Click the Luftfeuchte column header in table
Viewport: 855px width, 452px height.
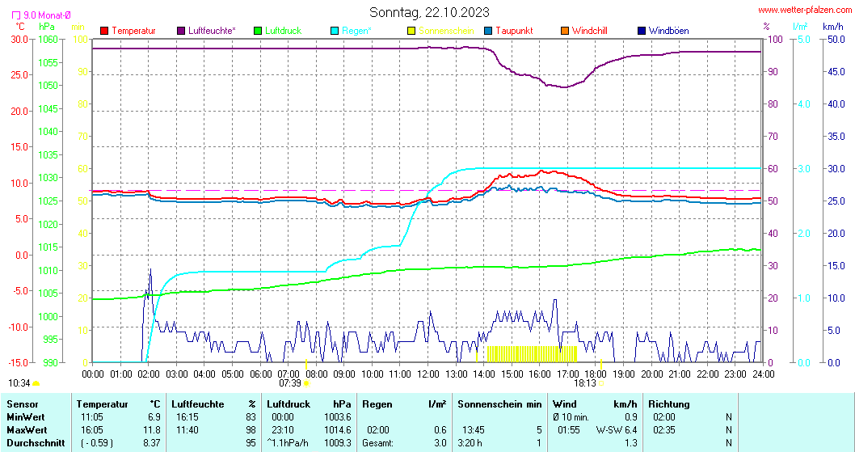click(198, 404)
